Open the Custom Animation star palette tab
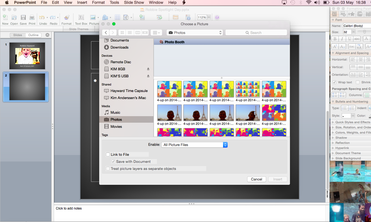371x222 pixels. tap(352, 14)
